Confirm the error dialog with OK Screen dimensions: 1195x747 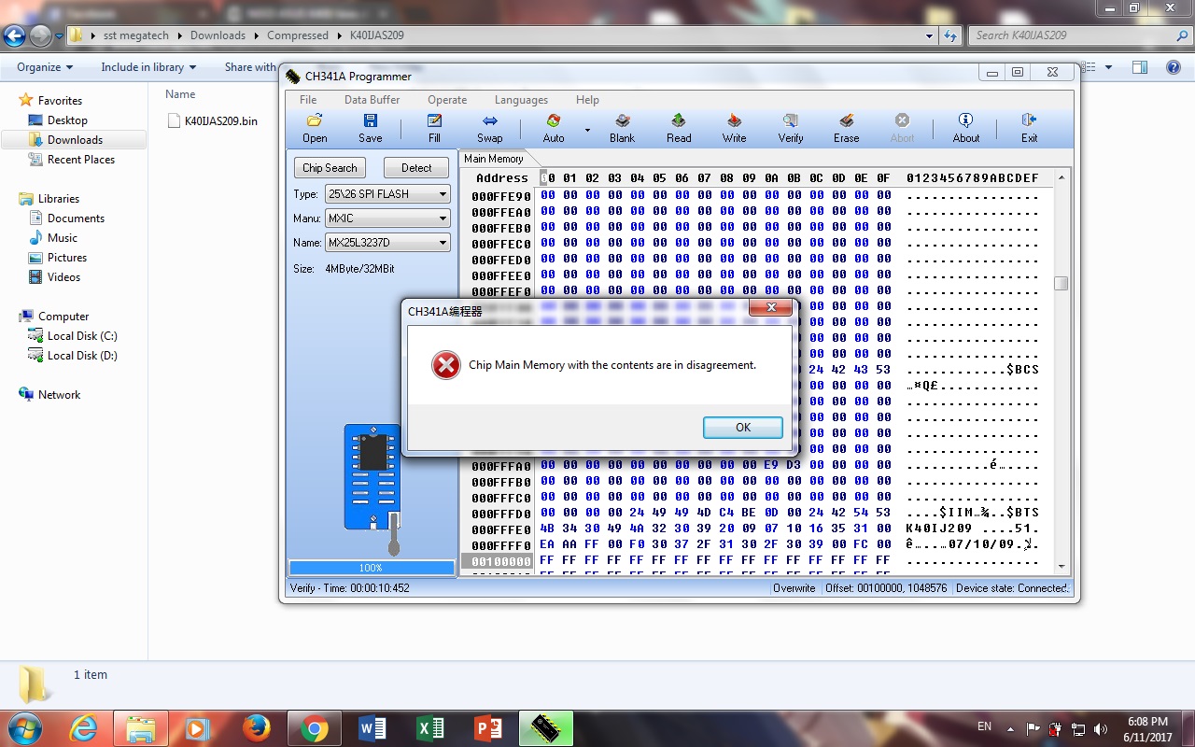pyautogui.click(x=743, y=427)
